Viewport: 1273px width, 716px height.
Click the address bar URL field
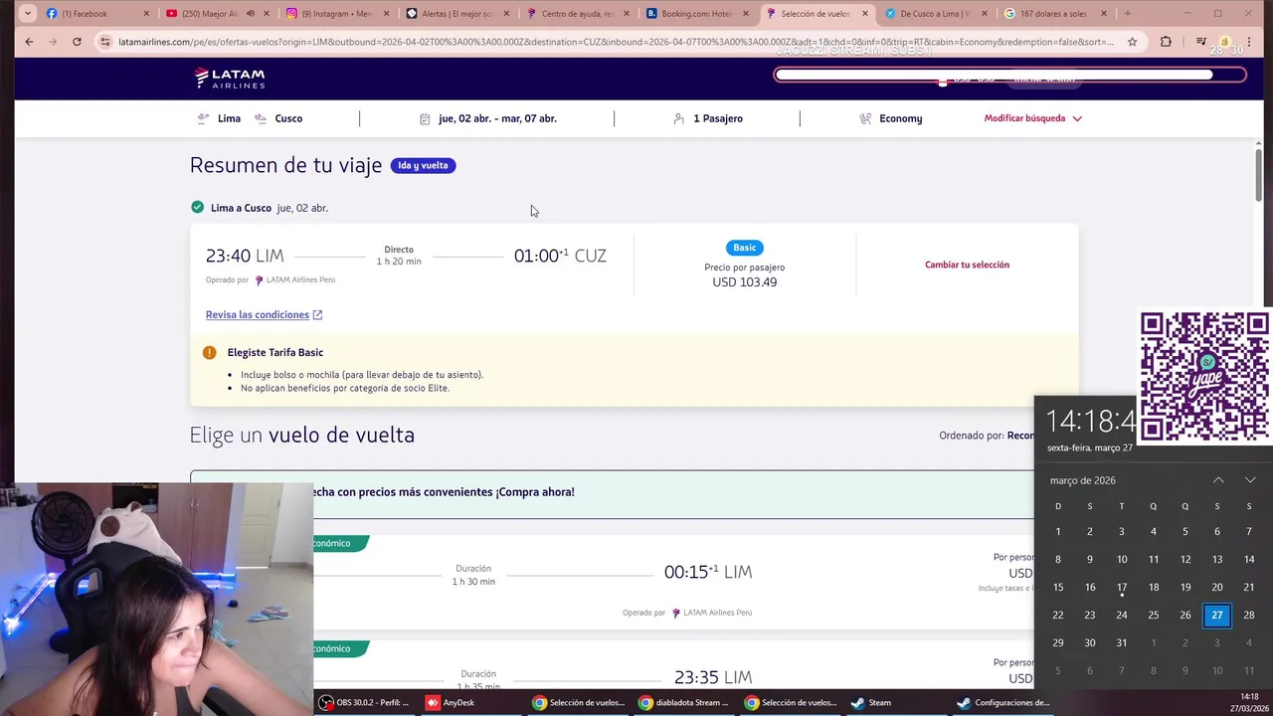616,42
